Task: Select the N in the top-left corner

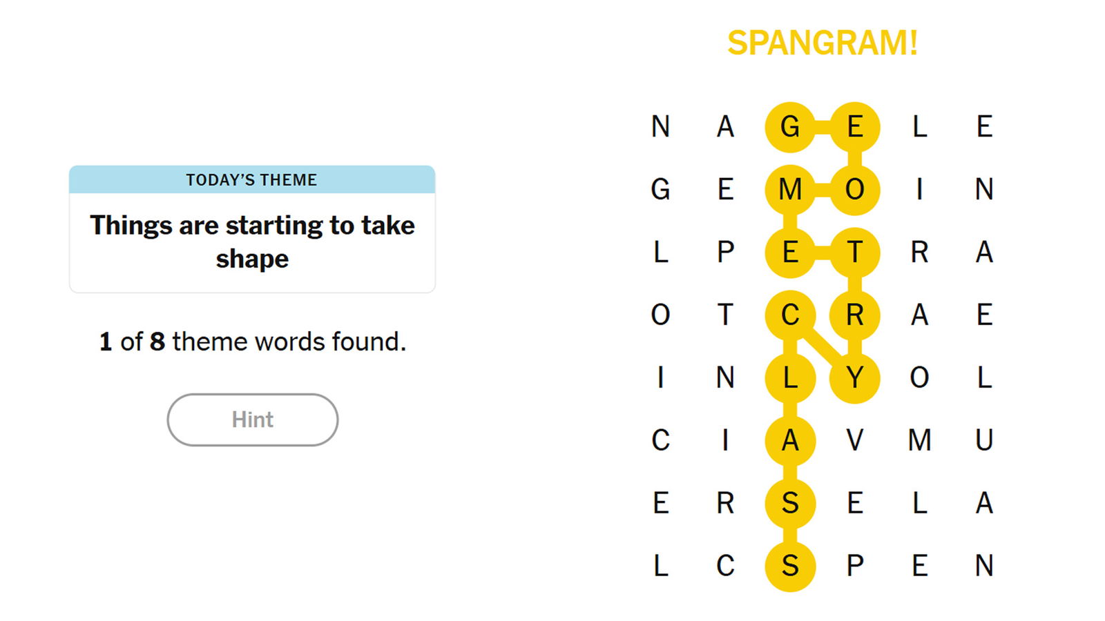Action: 660,127
